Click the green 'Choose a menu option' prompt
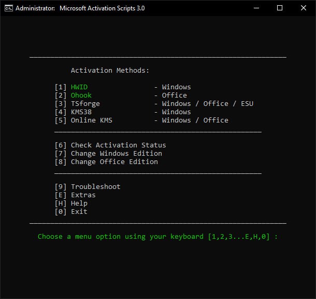The height and width of the screenshot is (299, 316). 157,237
